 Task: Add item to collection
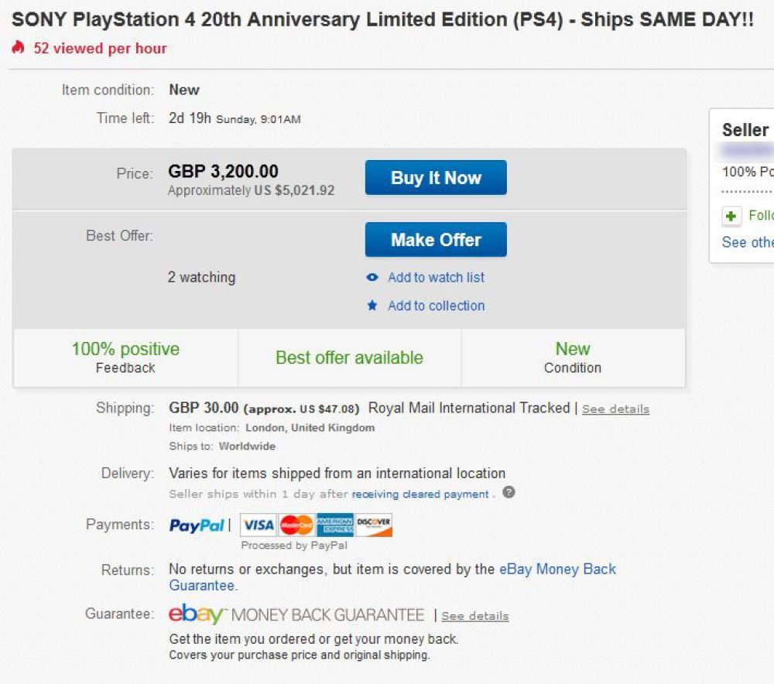pyautogui.click(x=436, y=306)
